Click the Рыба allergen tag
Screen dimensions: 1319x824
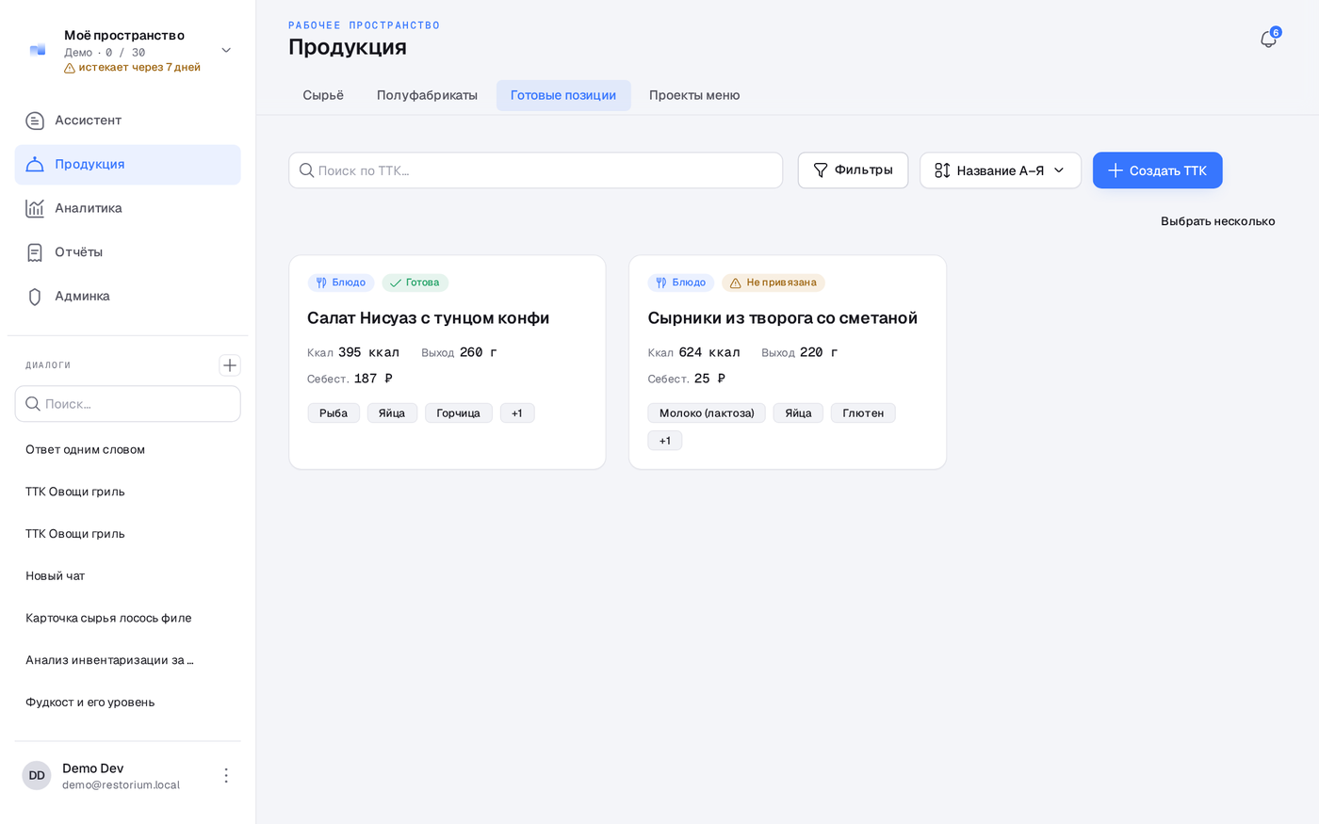point(334,413)
